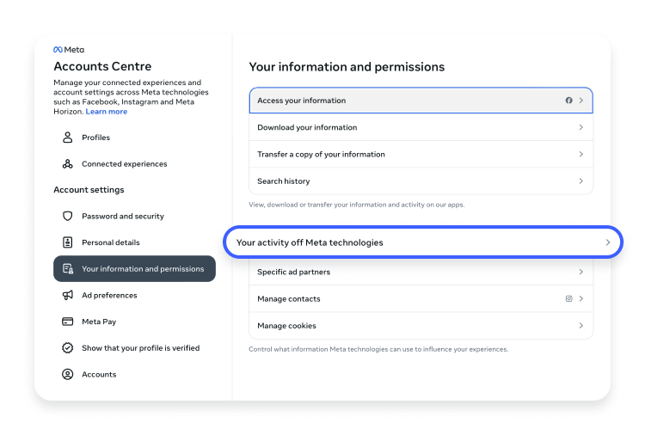The width and height of the screenshot is (645, 435).
Task: Click the Connected experiences icon
Action: (x=67, y=164)
